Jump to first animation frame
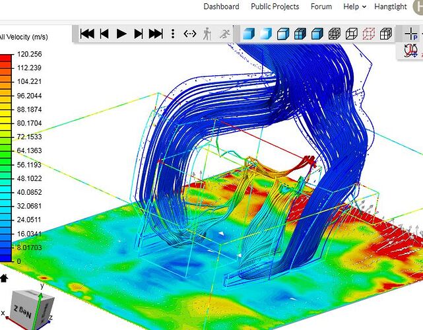The height and width of the screenshot is (330, 423). pos(87,34)
